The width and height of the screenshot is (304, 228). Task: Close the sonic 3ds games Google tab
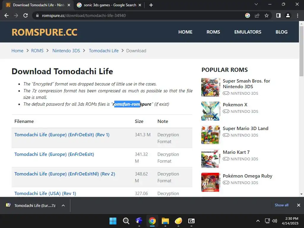[x=140, y=5]
